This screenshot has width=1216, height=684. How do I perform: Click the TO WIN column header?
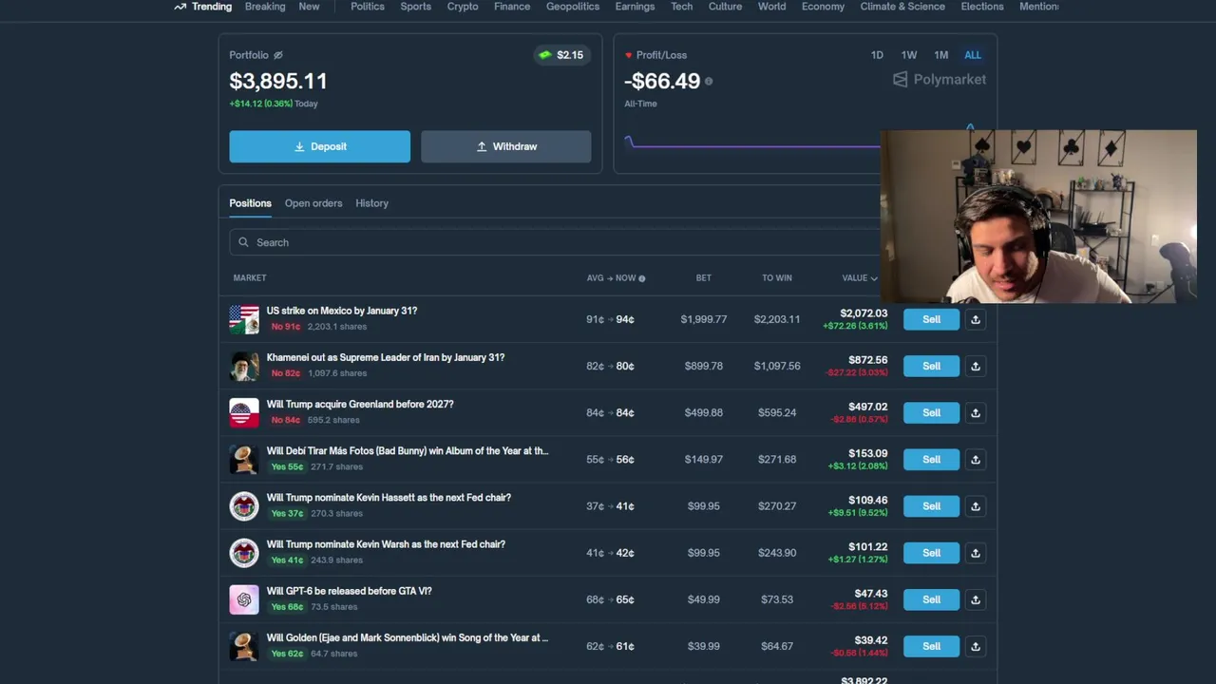[776, 278]
